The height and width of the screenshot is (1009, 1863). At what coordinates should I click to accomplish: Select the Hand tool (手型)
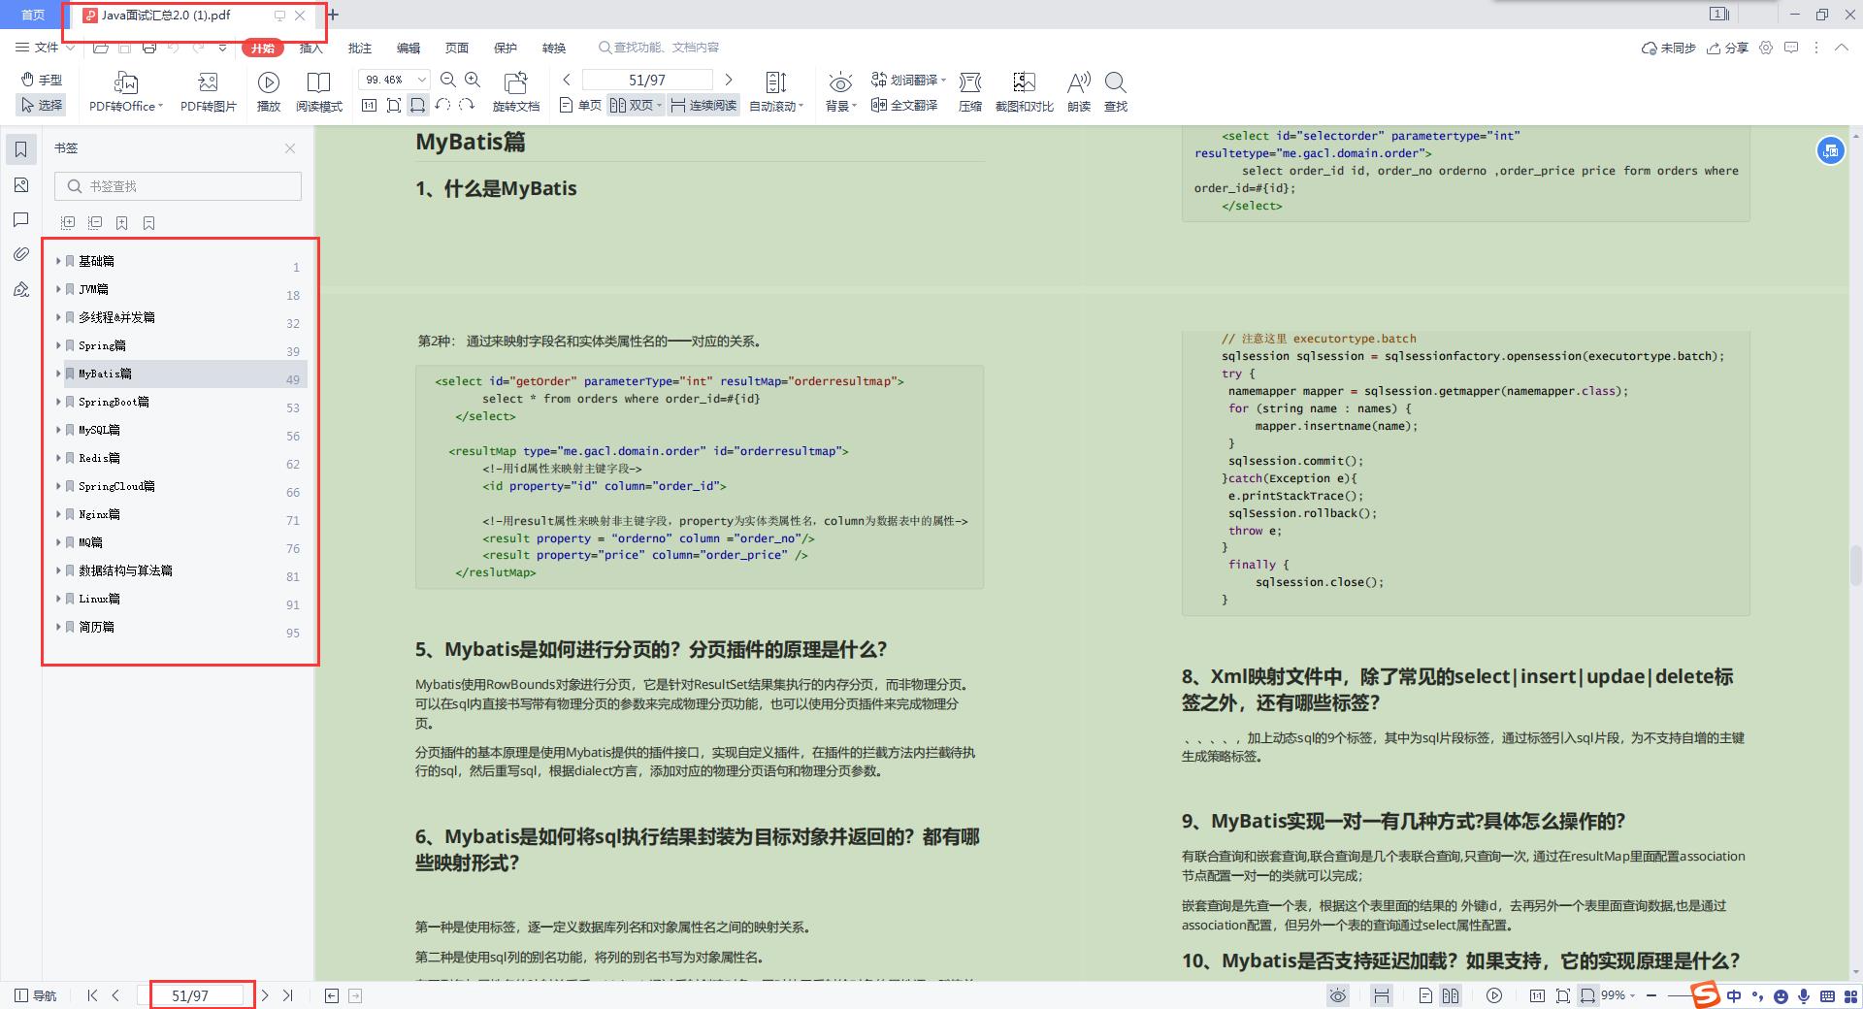41,80
